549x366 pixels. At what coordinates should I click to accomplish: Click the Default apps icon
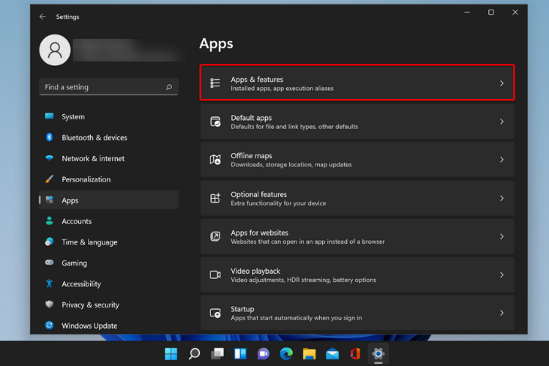click(x=215, y=122)
